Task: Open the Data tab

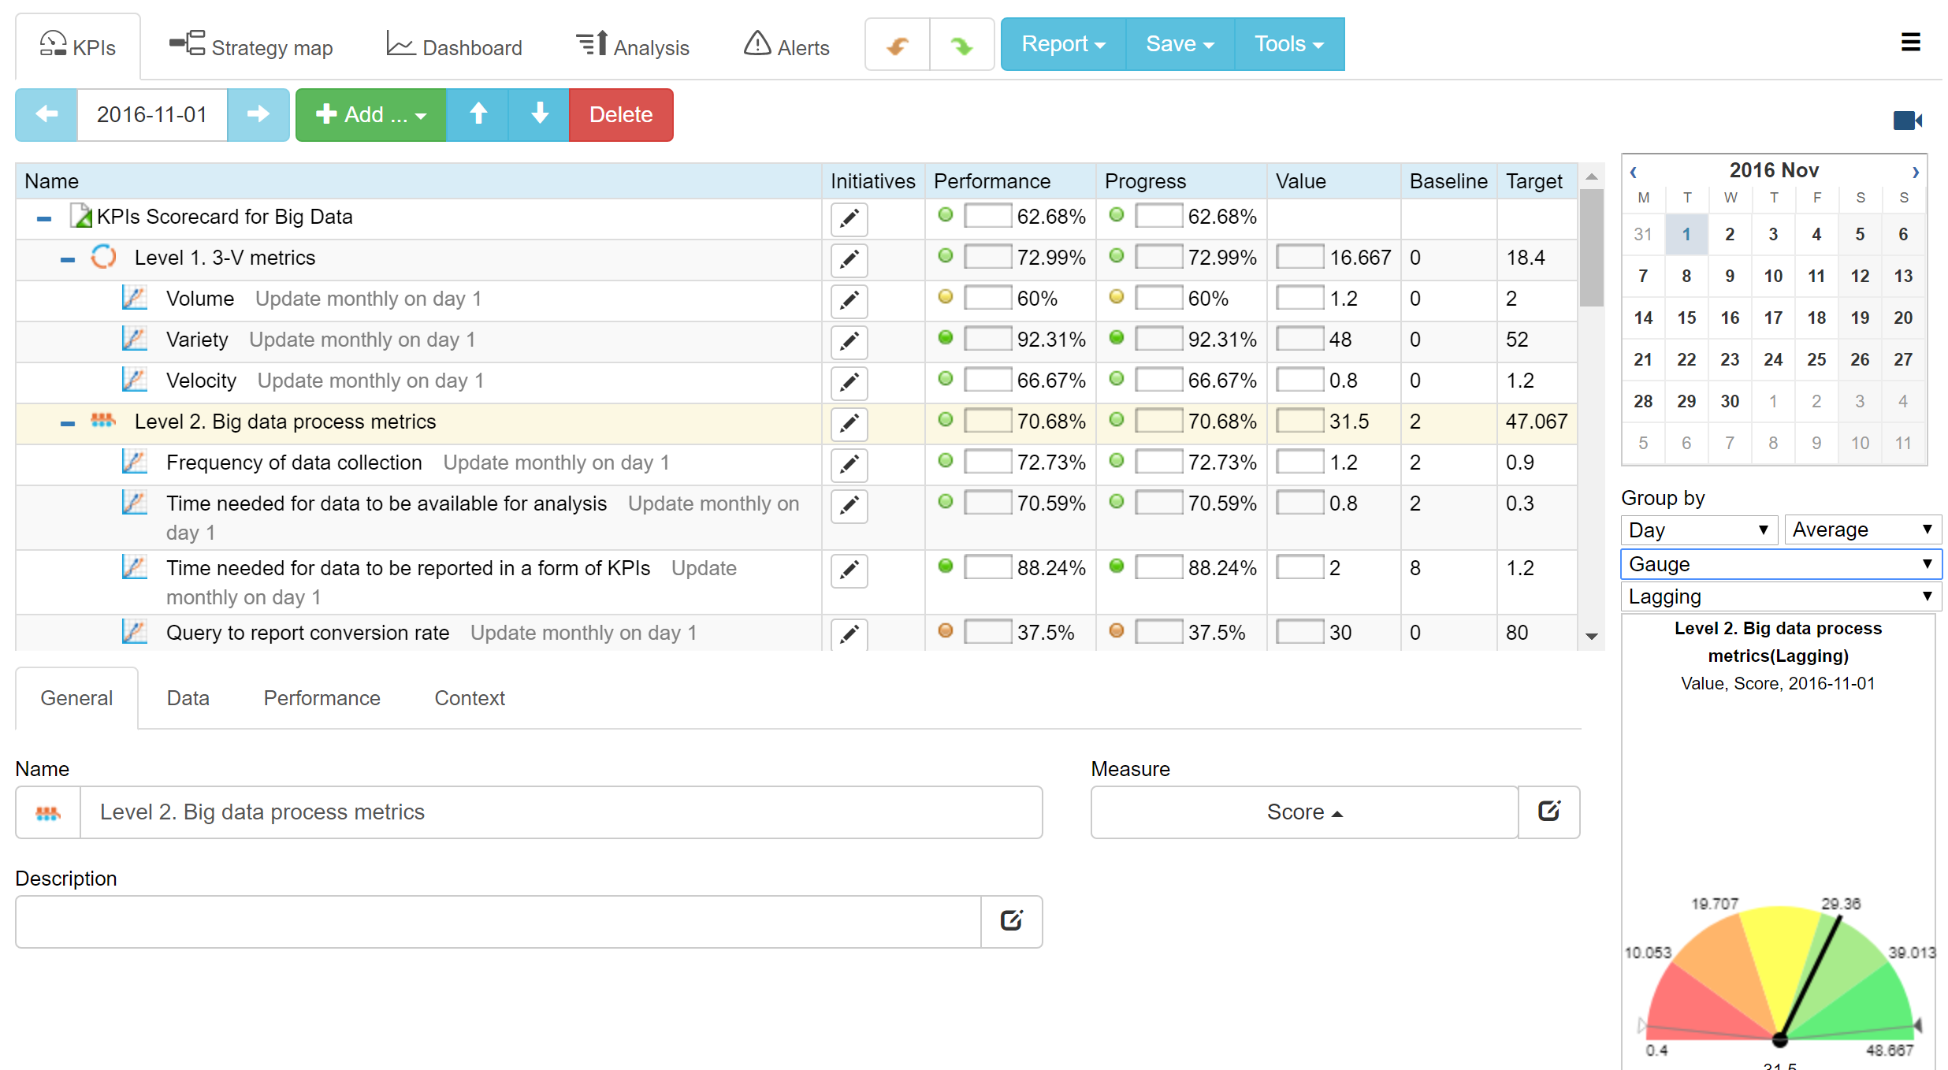Action: 187,698
